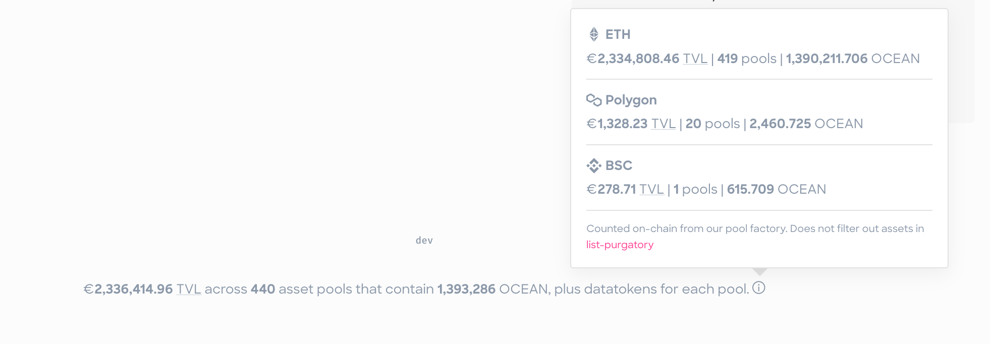The image size is (990, 344).
Task: Click the TVL abbreviation in the BSC row
Action: [x=652, y=189]
